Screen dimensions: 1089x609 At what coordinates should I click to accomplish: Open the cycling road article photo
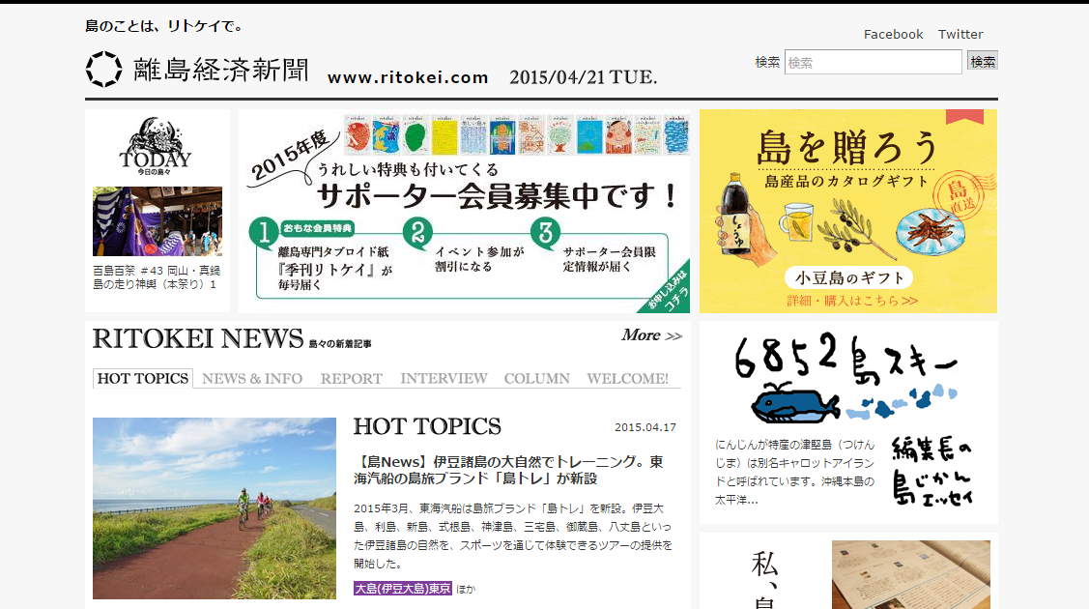point(215,508)
